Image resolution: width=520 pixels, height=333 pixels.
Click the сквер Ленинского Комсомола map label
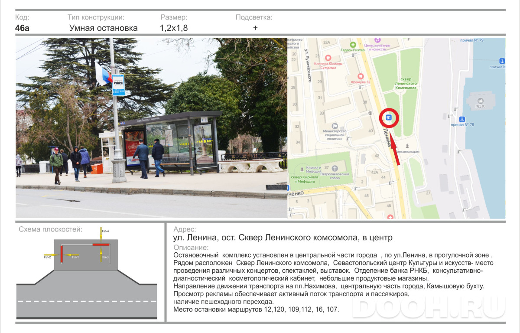pyautogui.click(x=406, y=84)
